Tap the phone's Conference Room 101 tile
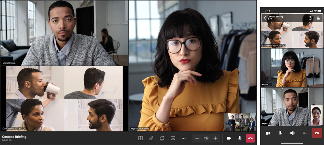The image size is (324, 145). click(292, 31)
